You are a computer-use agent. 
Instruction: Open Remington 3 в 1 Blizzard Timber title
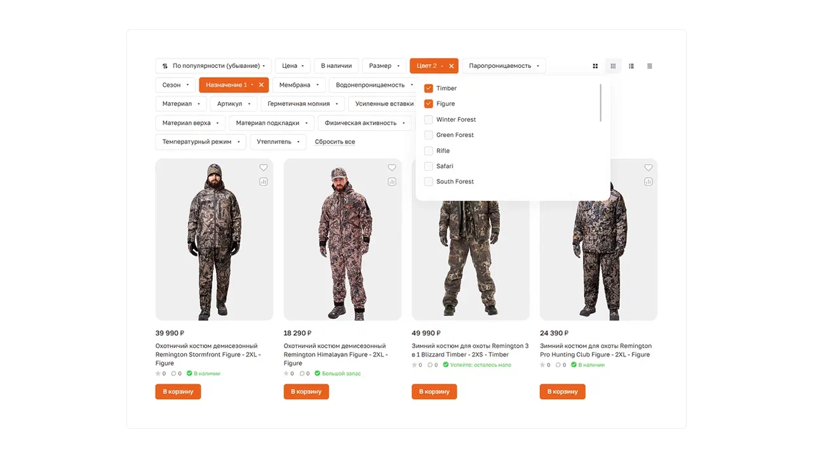tap(470, 350)
